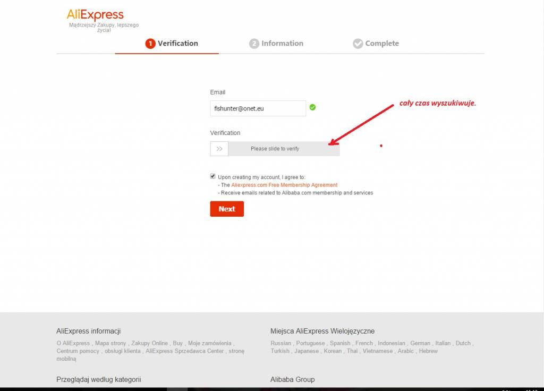The height and width of the screenshot is (391, 544).
Task: Open the 'Centrum pomocy' footer link
Action: (x=78, y=351)
